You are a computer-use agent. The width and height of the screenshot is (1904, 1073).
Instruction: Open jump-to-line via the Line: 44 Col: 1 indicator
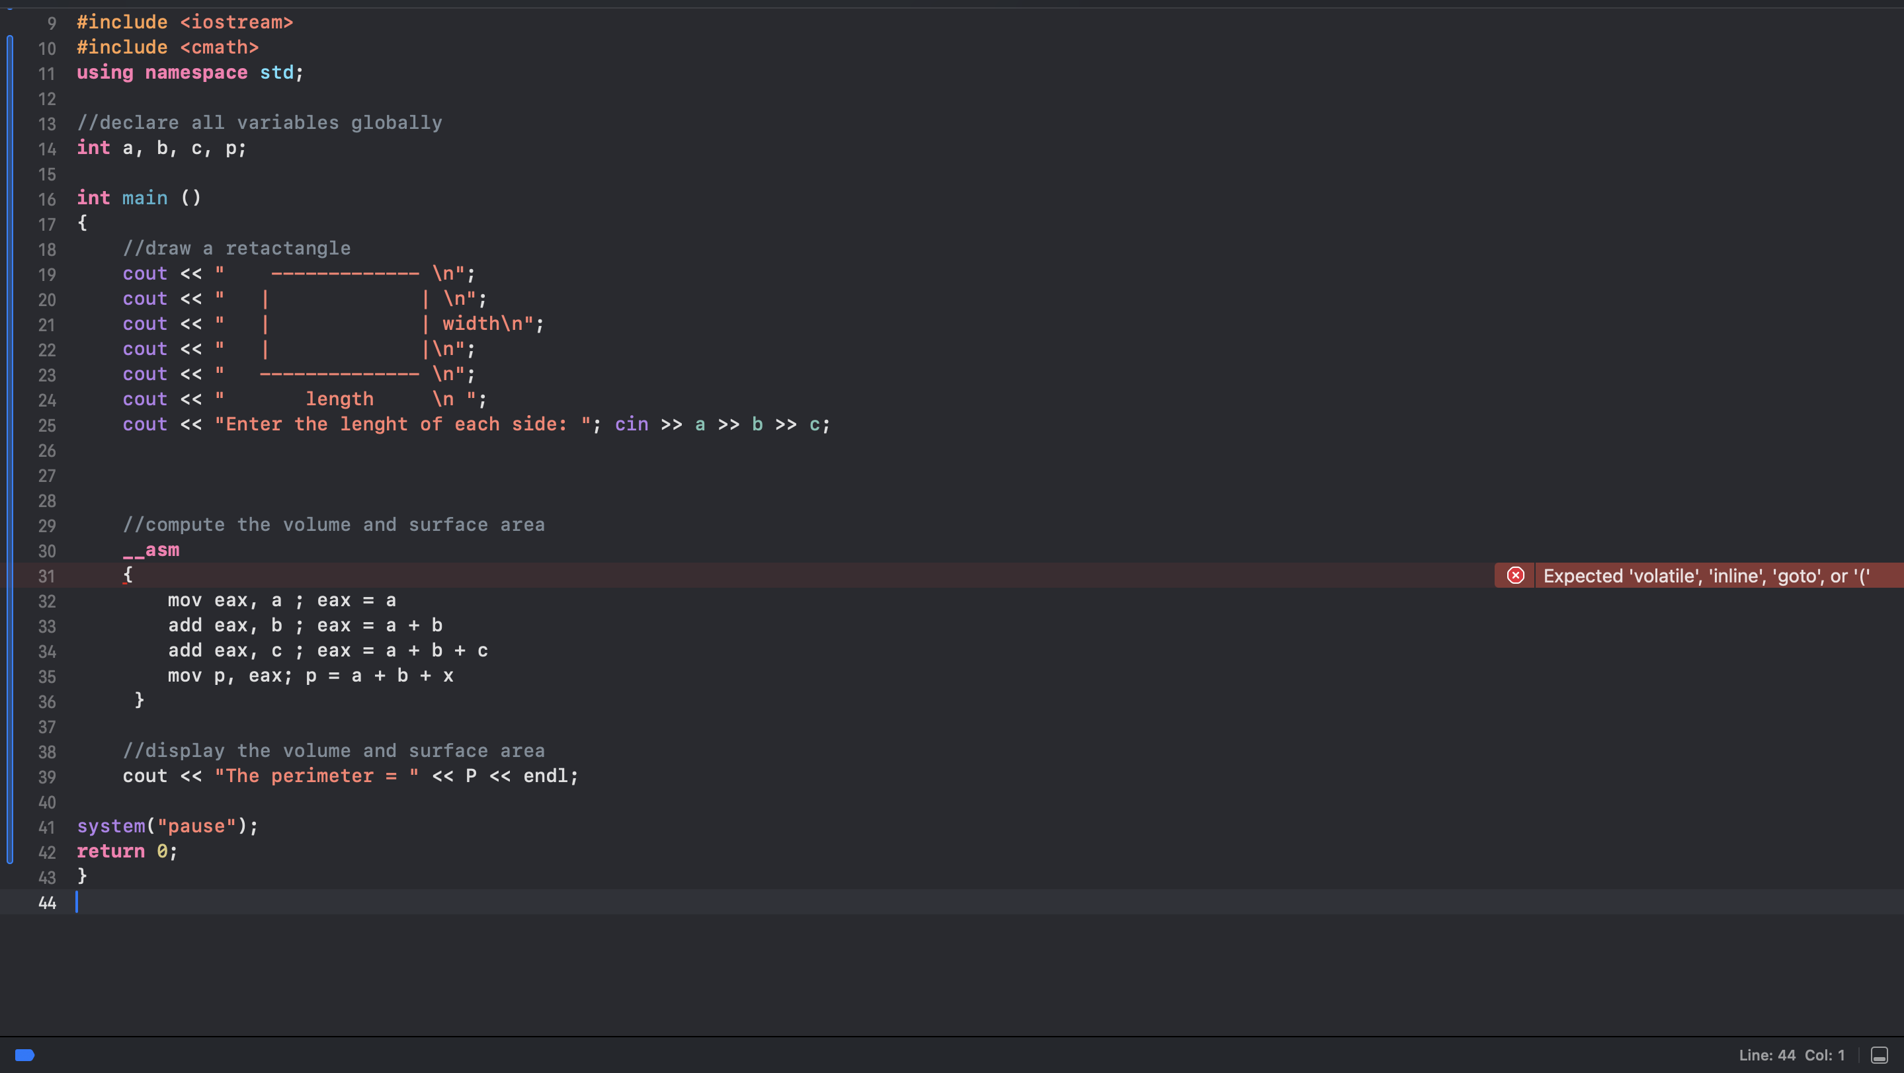click(1792, 1054)
